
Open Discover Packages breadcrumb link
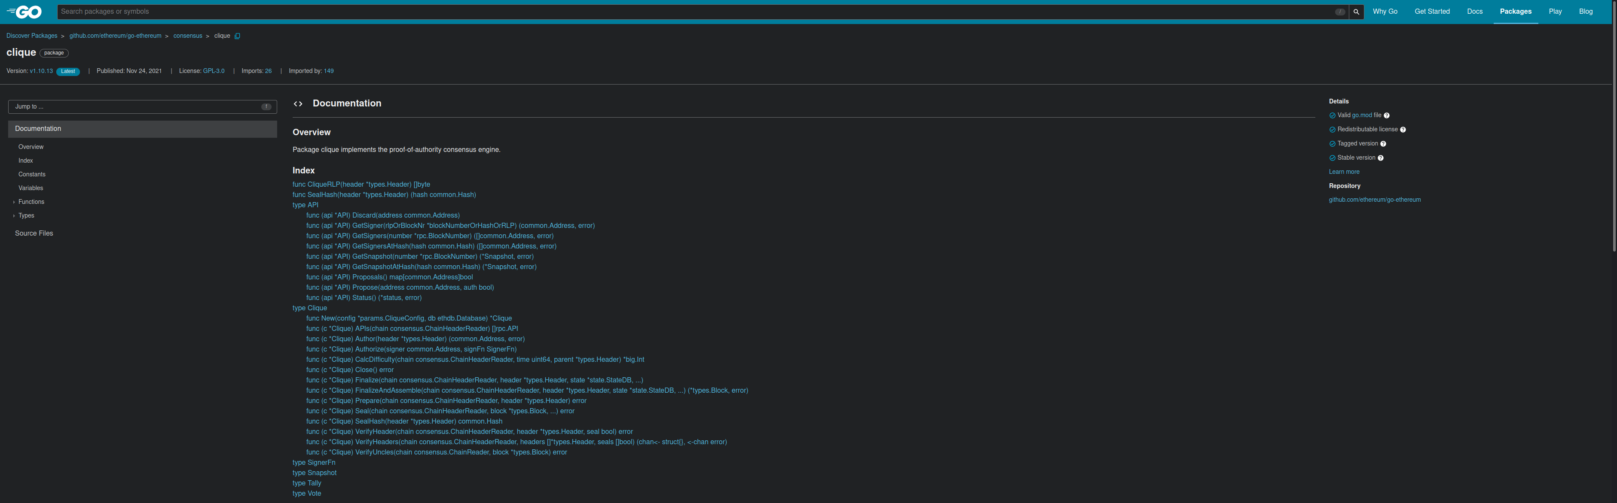32,36
